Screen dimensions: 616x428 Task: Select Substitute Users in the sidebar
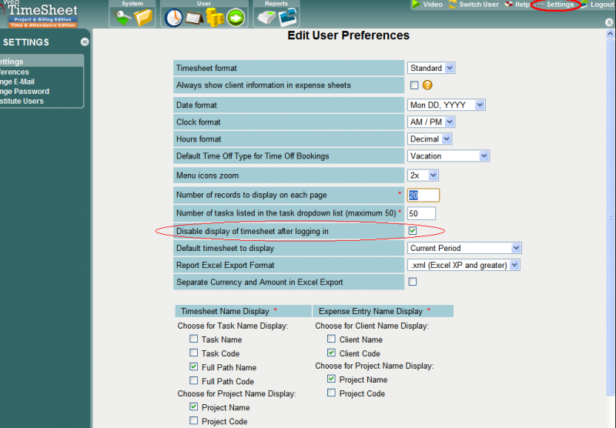point(22,102)
